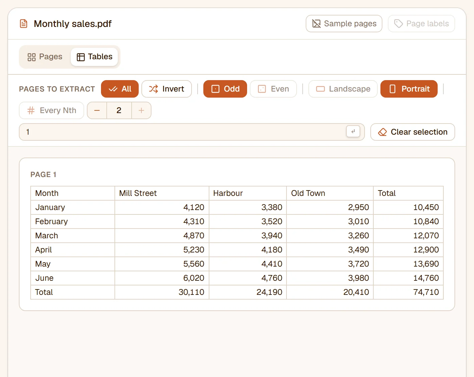Click the enter-key submit icon in range field

(x=353, y=132)
